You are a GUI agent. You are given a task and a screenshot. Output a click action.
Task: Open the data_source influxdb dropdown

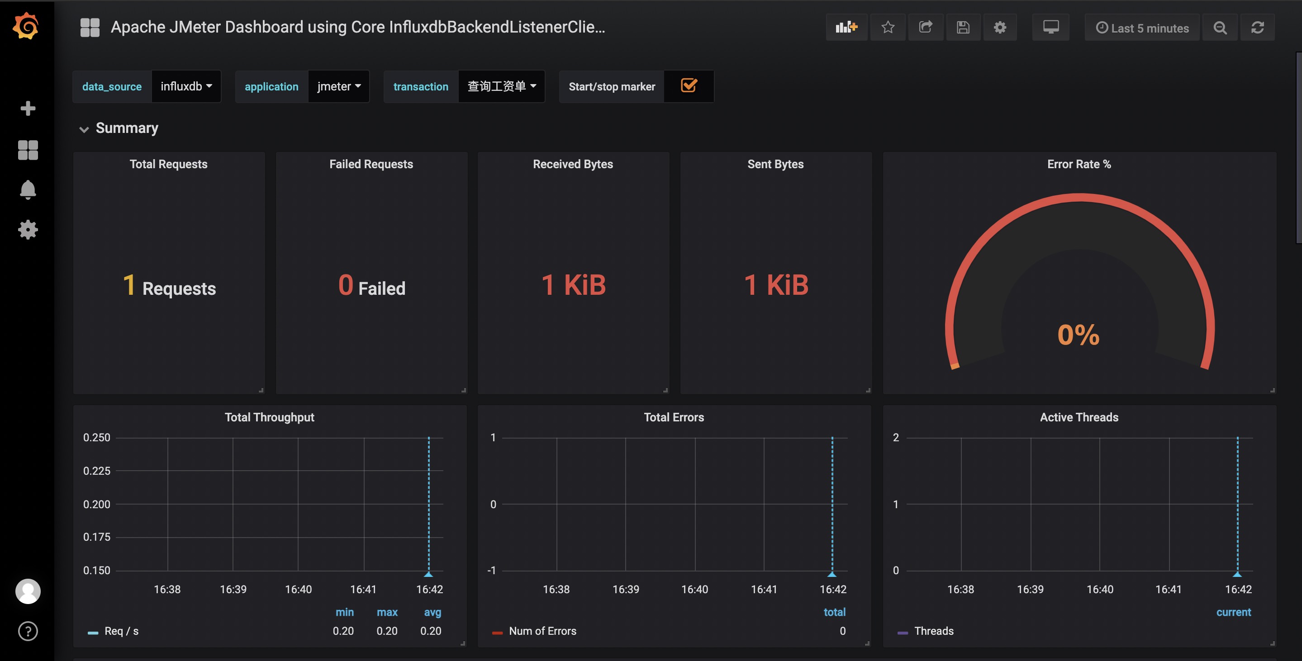(x=186, y=86)
